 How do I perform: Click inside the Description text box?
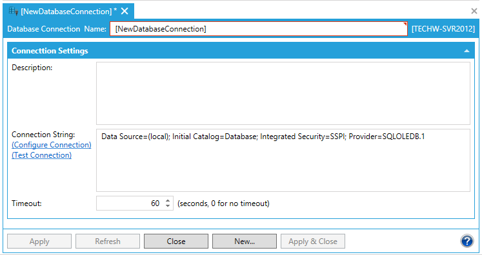[x=283, y=93]
